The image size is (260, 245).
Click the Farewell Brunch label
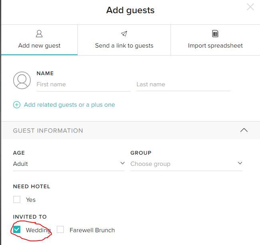pyautogui.click(x=92, y=230)
